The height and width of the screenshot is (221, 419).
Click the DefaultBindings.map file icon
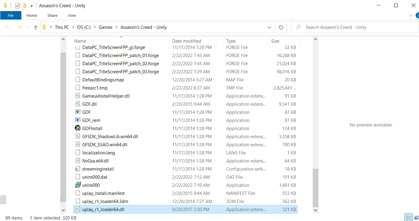click(77, 80)
